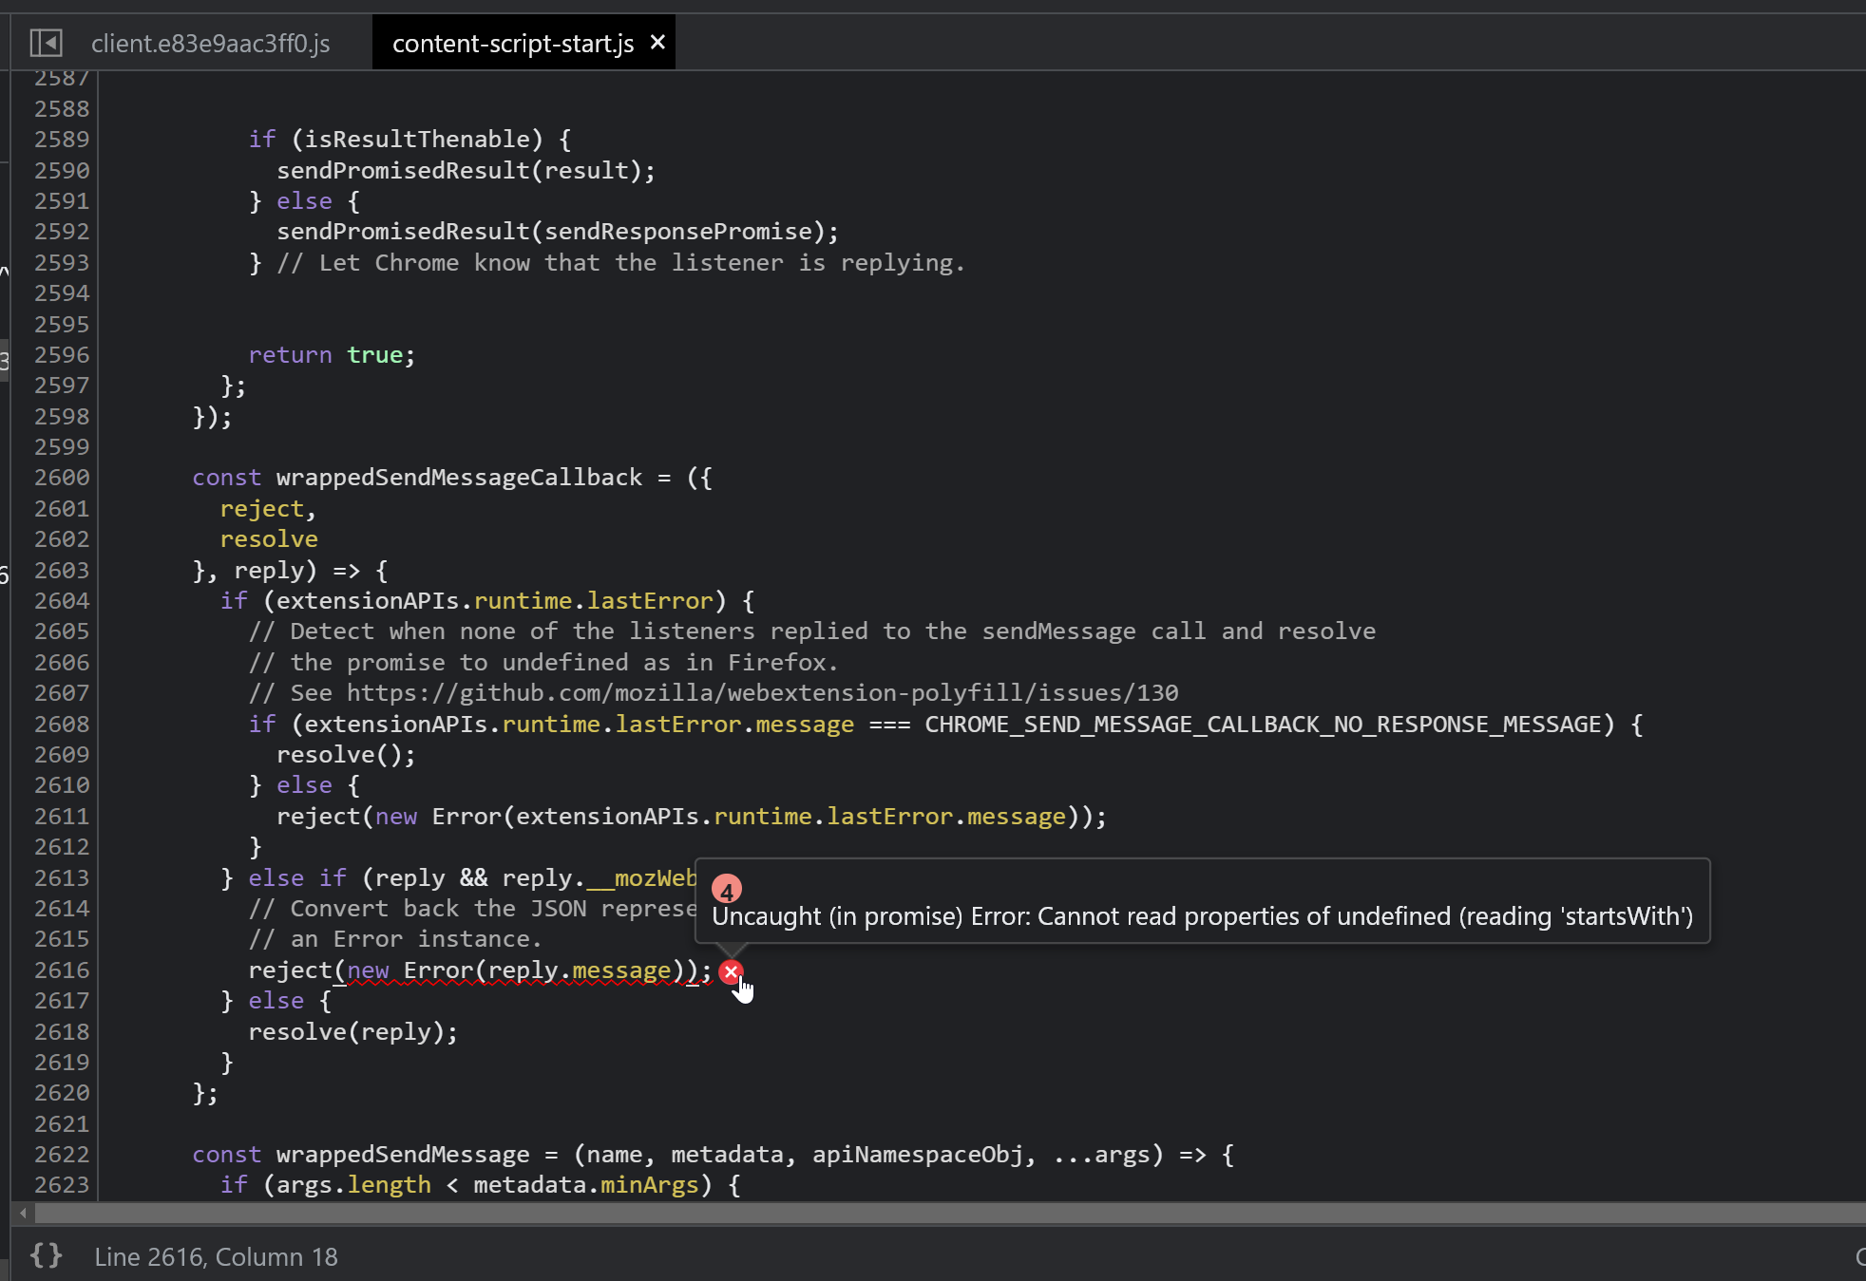Click the horizontal scrollbar left arrow
Screen dimensions: 1866x1281
click(x=24, y=1213)
